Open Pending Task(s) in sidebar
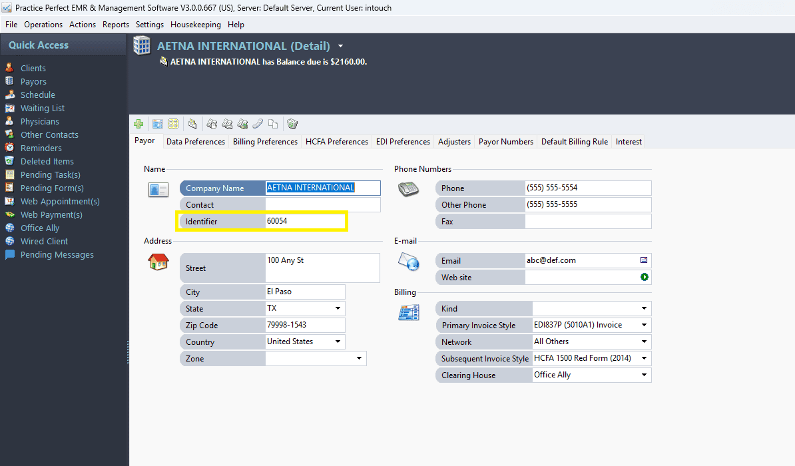This screenshot has width=795, height=466. coord(50,174)
